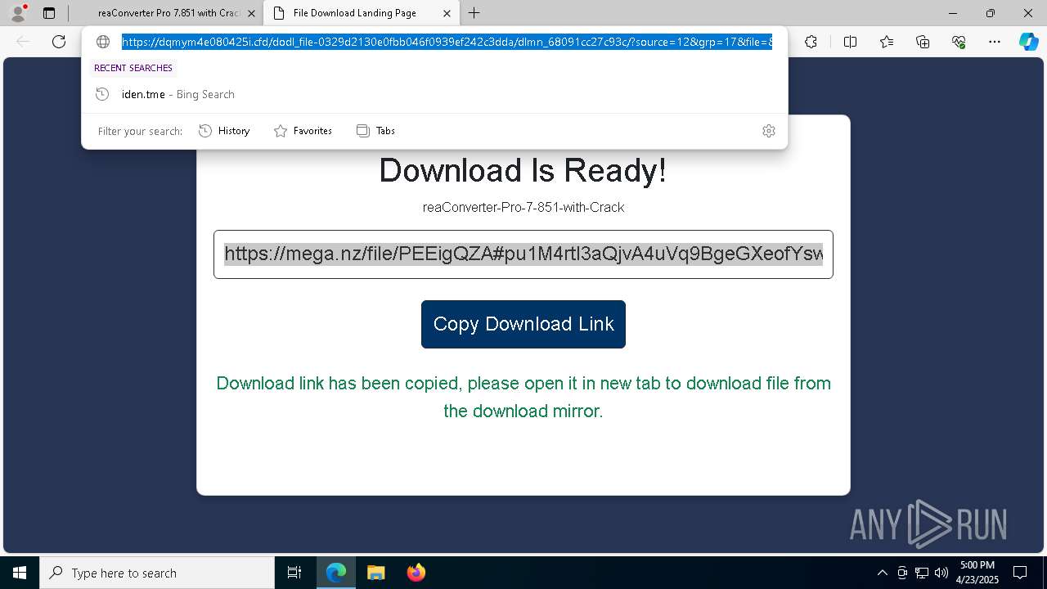Open File Explorer from the taskbar

(375, 573)
